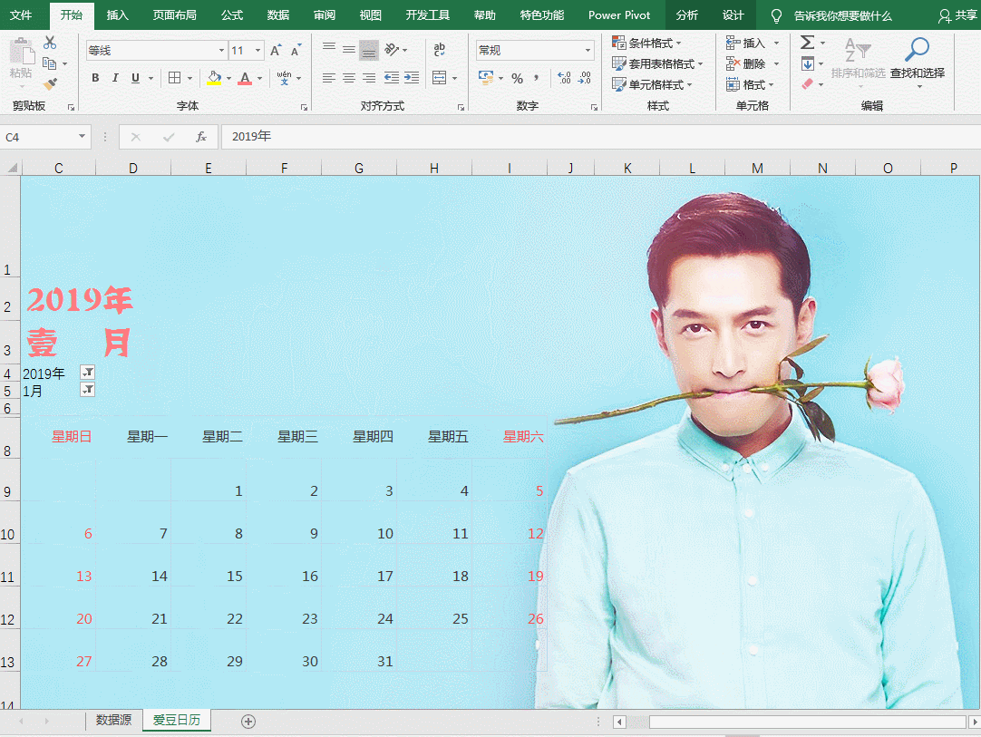Align text left
This screenshot has height=737, width=981.
[x=329, y=78]
